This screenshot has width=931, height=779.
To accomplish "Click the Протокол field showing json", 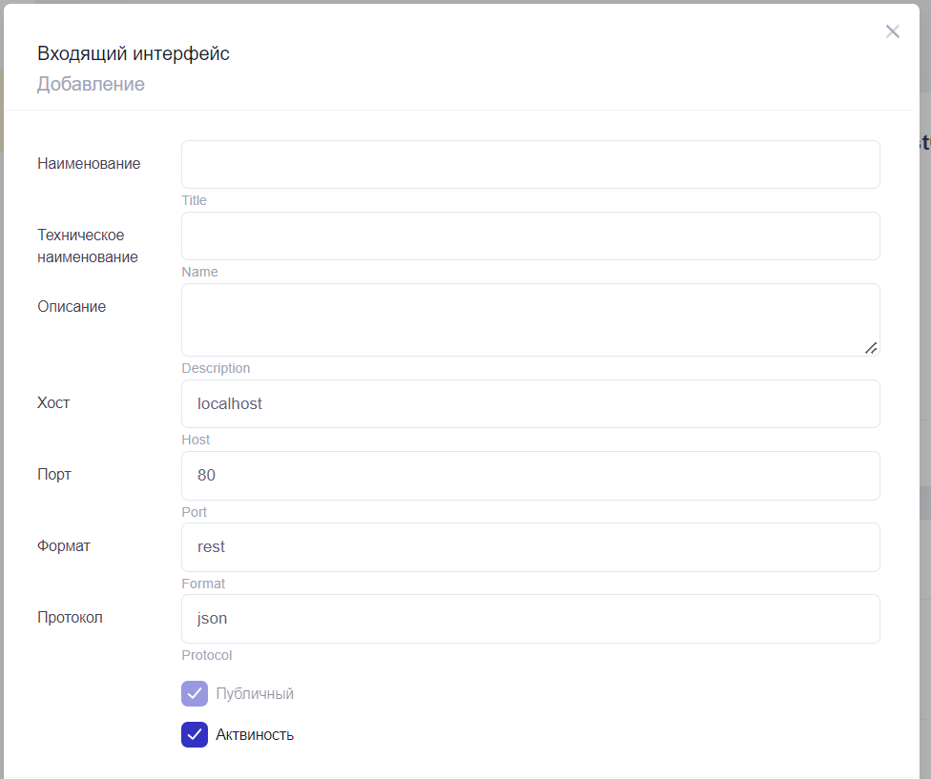I will 530,619.
